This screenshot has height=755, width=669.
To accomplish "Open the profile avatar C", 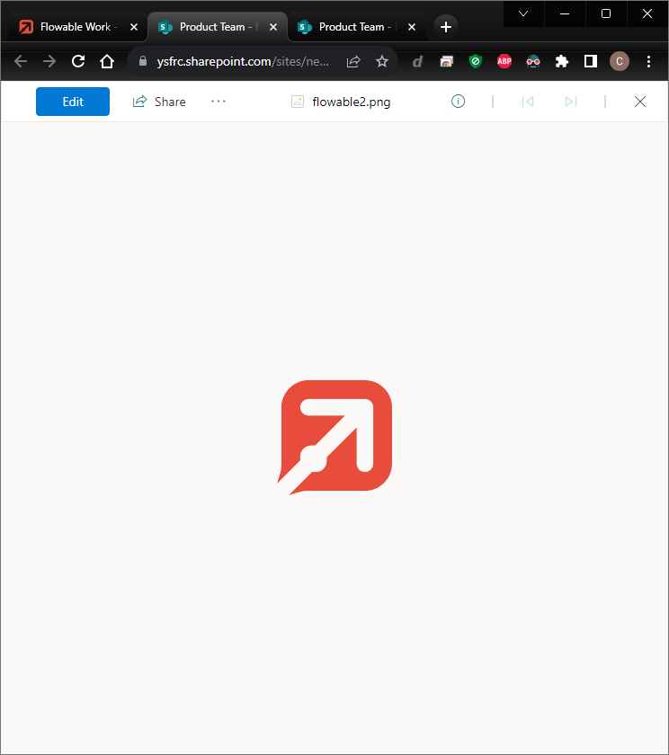I will [620, 61].
